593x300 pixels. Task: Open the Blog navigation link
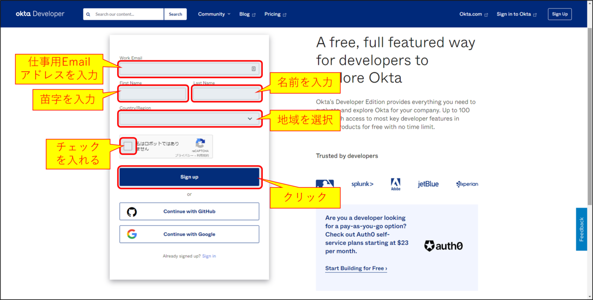point(244,14)
